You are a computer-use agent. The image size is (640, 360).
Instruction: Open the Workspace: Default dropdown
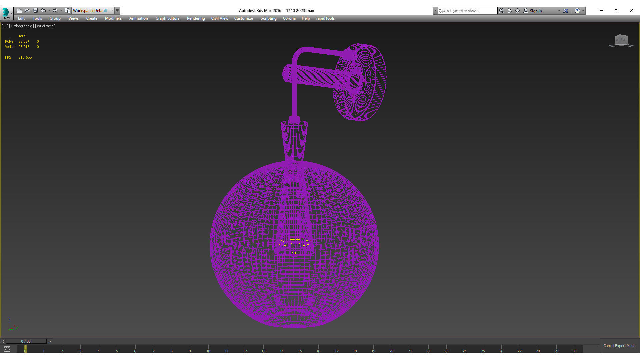point(93,11)
